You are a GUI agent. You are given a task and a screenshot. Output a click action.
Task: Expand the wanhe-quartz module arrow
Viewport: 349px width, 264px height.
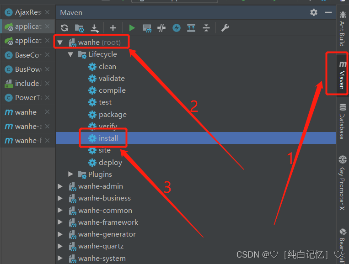tap(60, 246)
